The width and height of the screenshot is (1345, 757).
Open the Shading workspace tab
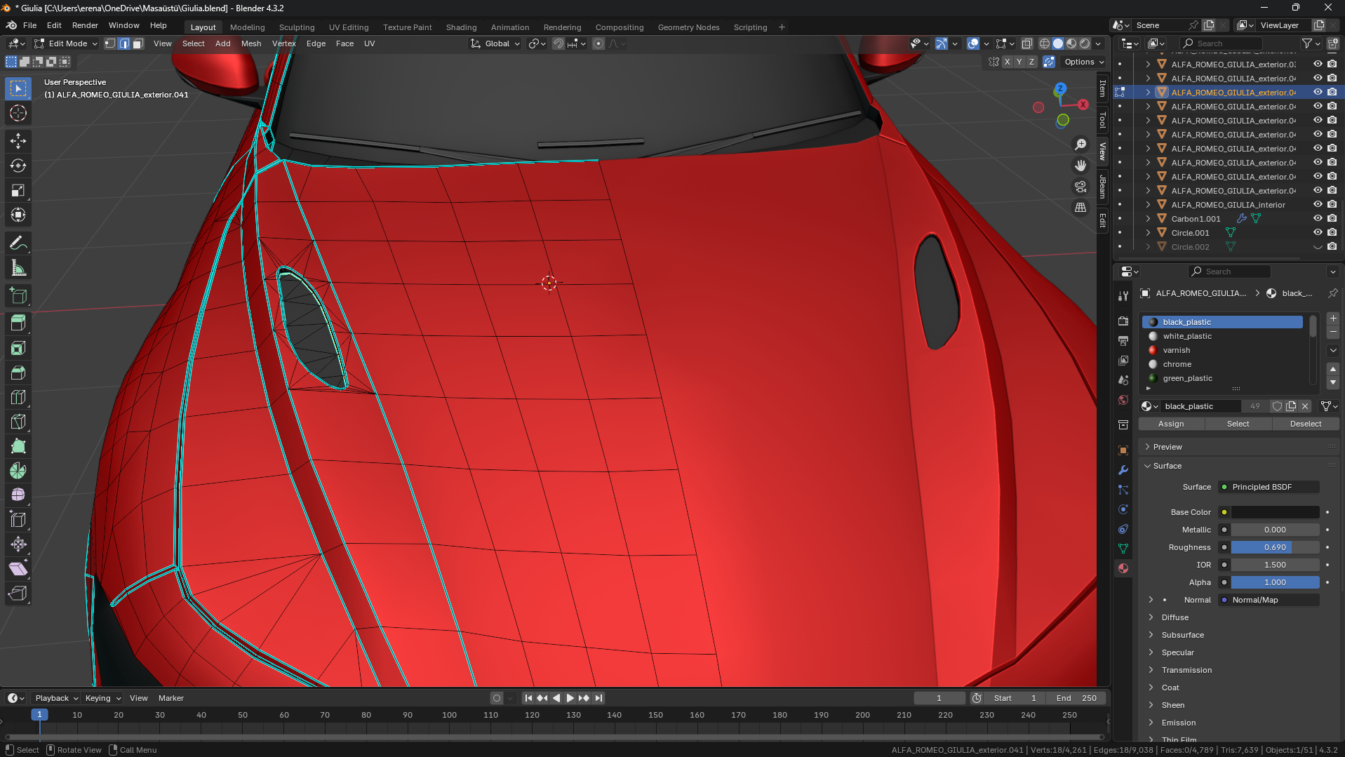(461, 27)
